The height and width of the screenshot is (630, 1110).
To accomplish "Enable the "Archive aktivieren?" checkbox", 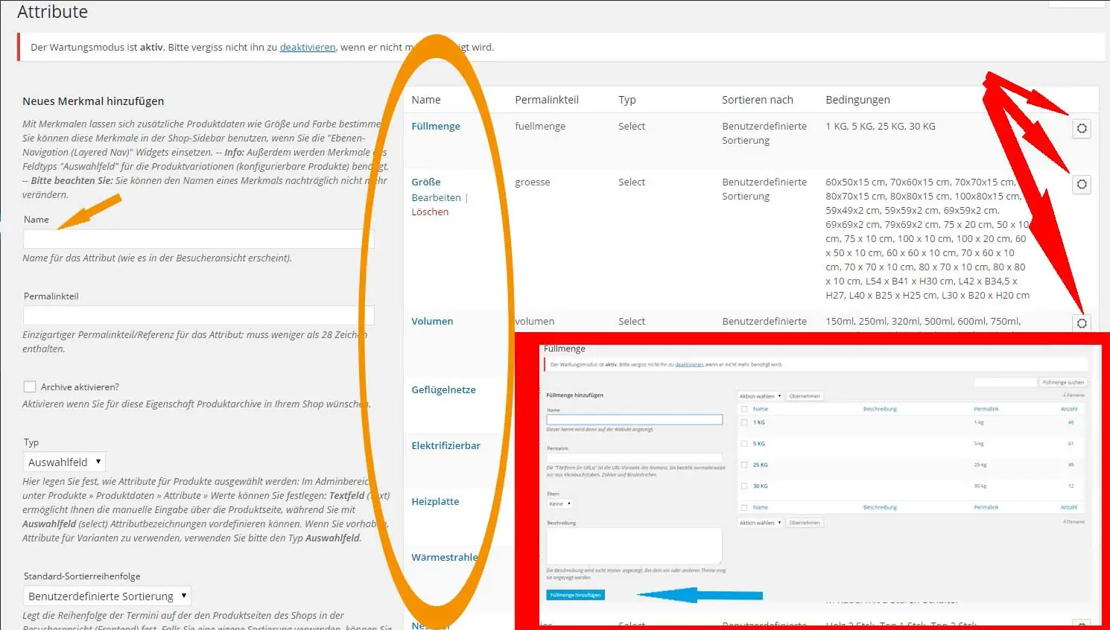I will [x=30, y=386].
